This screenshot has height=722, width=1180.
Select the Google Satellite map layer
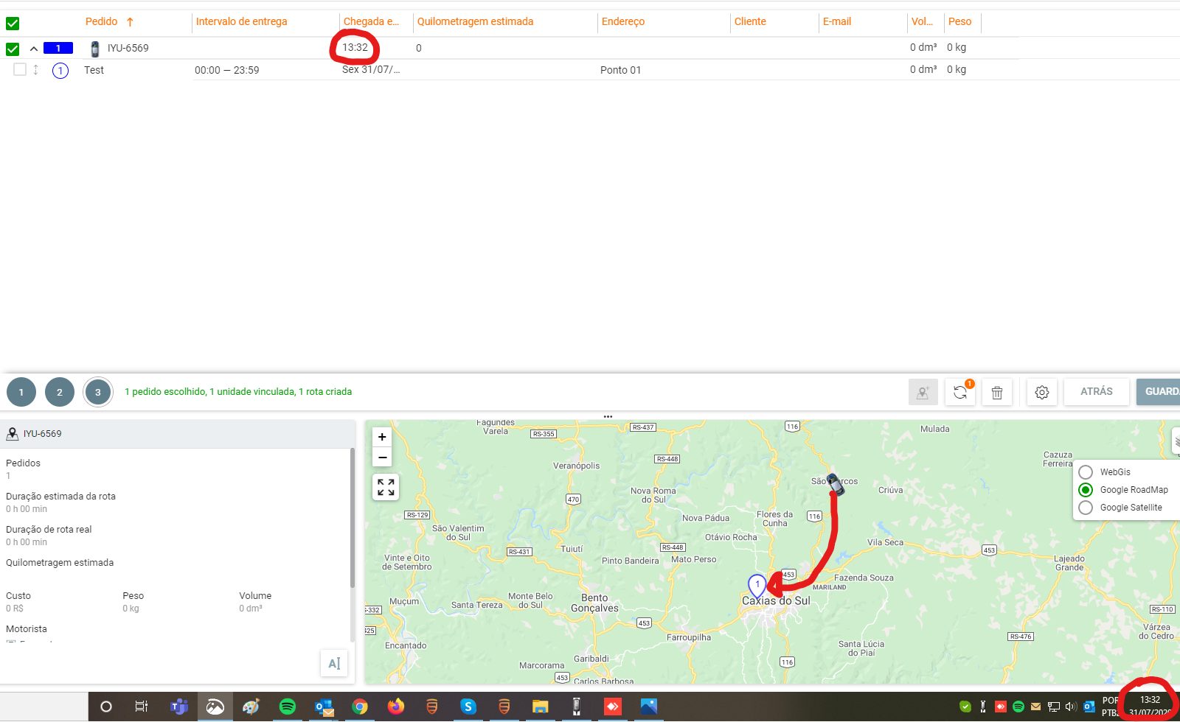[x=1086, y=508]
